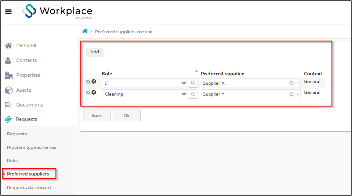This screenshot has height=196, width=352.
Task: View details of the IT row
Action: (x=88, y=82)
